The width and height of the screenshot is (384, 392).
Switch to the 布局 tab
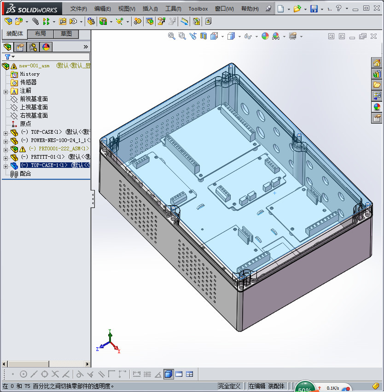(x=40, y=34)
